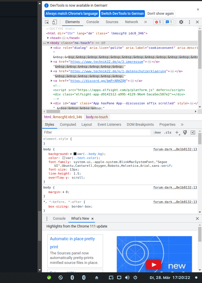Screen dimensions: 202x283
Task: Toggle rendering emulations paintbrush icon
Action: coord(185,132)
